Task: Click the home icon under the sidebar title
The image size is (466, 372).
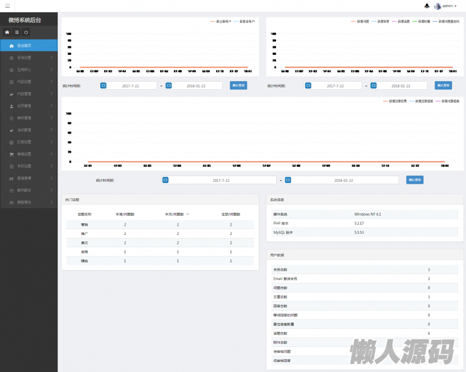Action: pos(7,32)
